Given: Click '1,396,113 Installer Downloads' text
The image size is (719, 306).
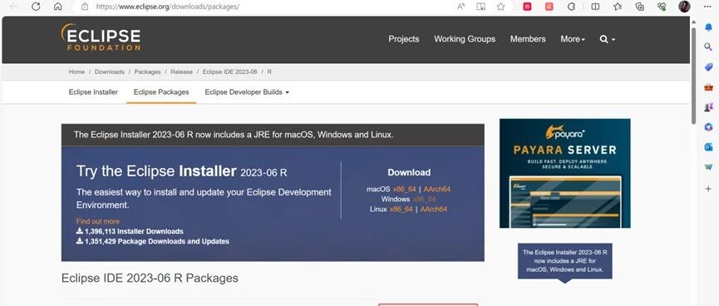Looking at the screenshot, I should click(x=134, y=231).
